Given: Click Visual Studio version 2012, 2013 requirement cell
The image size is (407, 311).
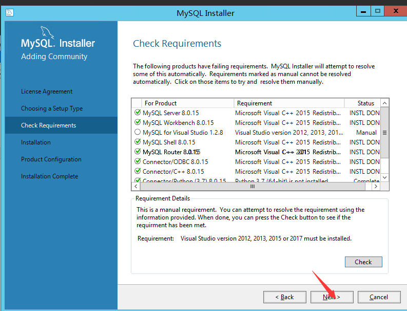Looking at the screenshot, I should tap(289, 133).
